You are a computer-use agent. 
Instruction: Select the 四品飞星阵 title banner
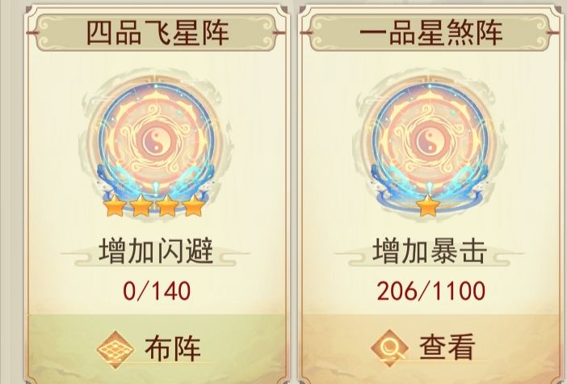coord(156,32)
